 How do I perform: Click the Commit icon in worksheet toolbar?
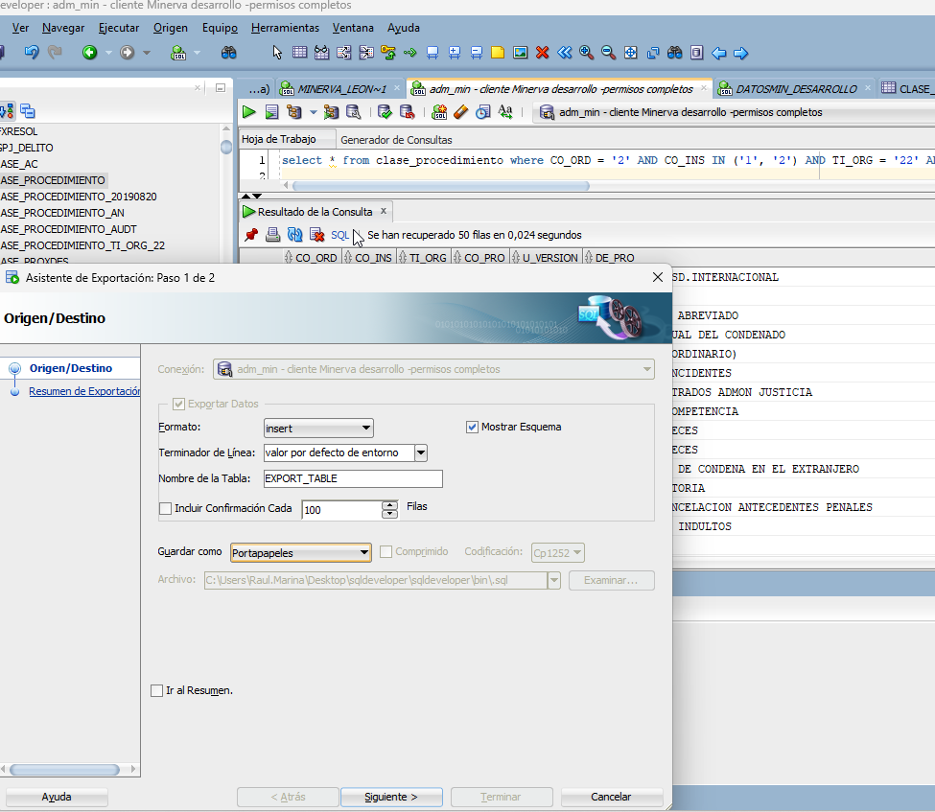[385, 112]
